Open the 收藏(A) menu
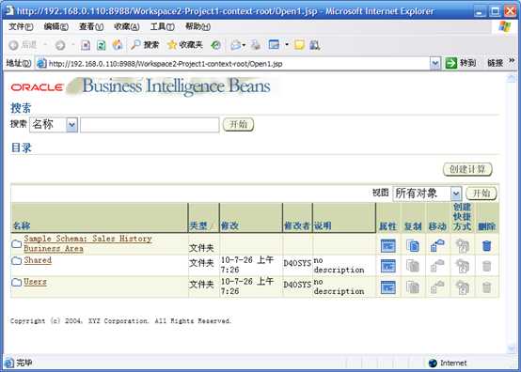This screenshot has width=521, height=372. pyautogui.click(x=127, y=26)
